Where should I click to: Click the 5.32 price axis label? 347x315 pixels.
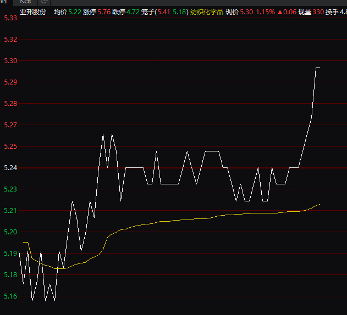click(x=10, y=40)
